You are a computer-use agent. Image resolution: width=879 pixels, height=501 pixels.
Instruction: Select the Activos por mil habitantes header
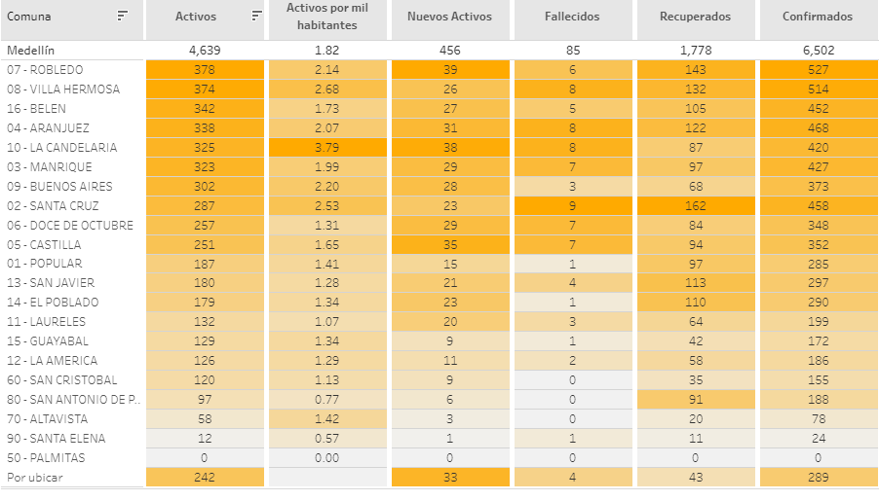tap(327, 17)
